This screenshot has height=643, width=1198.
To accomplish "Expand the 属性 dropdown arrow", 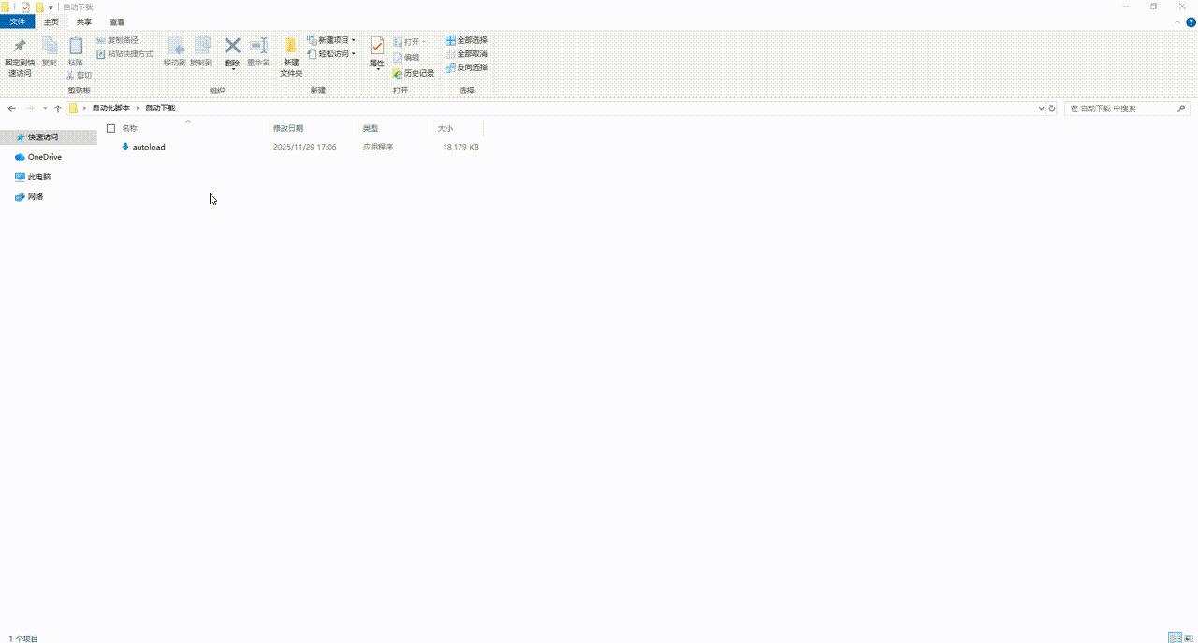I will click(x=377, y=69).
